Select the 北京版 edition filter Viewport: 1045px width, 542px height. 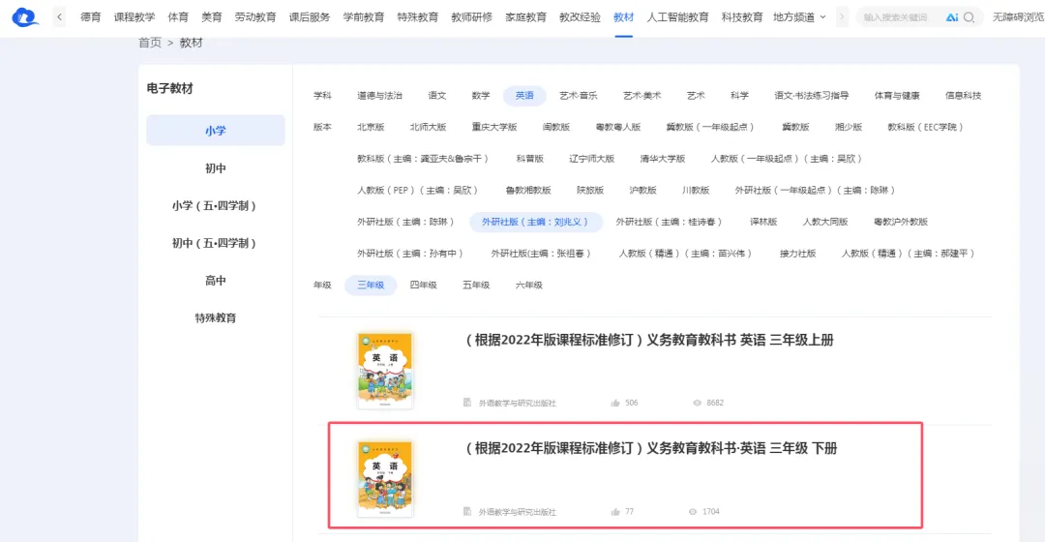coord(371,127)
